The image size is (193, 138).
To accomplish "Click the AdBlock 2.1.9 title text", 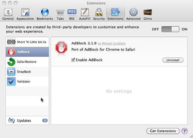I will pos(84,43).
